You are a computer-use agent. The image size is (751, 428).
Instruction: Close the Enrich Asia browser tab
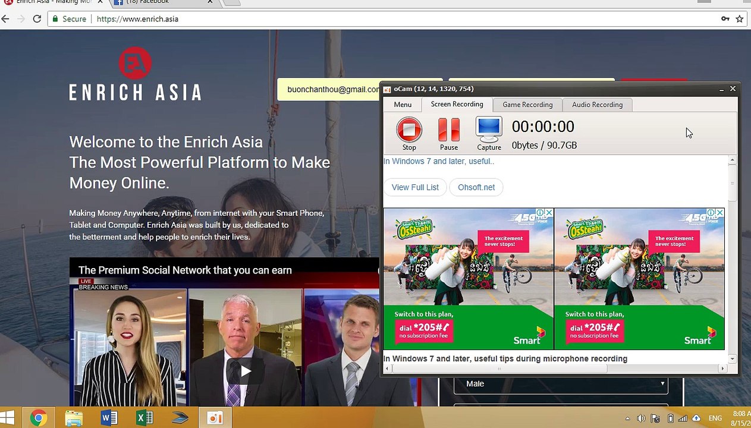point(100,2)
